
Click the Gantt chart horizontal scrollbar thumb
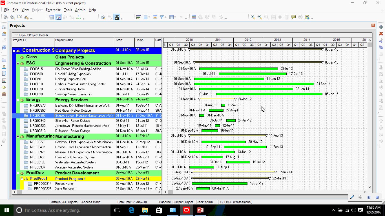pos(170,192)
